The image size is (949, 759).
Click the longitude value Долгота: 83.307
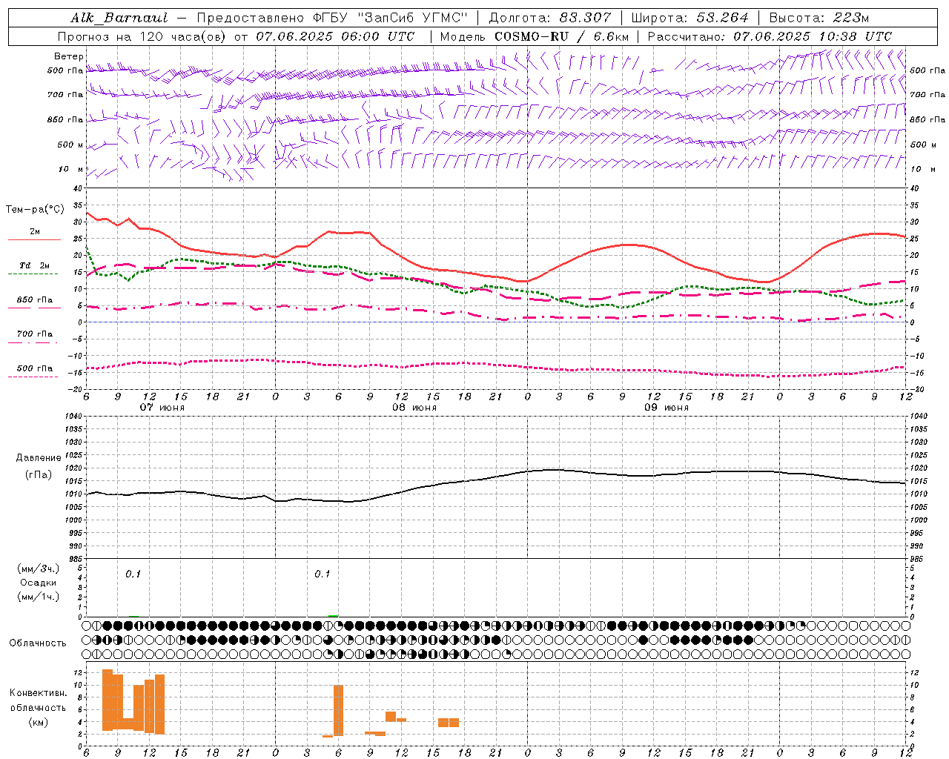[x=549, y=18]
